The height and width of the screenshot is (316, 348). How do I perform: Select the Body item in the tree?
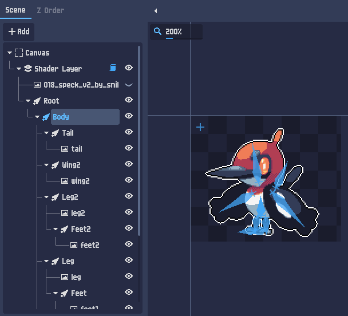[x=85, y=117]
